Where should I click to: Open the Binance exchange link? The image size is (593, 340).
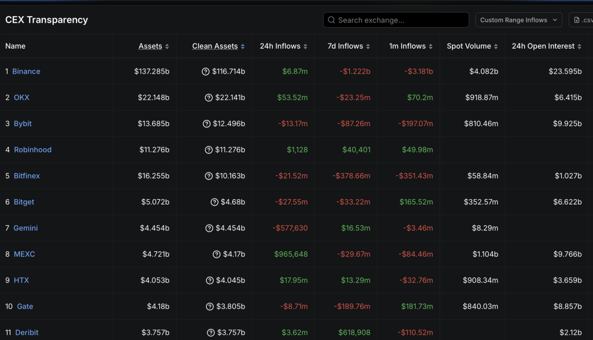coord(26,71)
